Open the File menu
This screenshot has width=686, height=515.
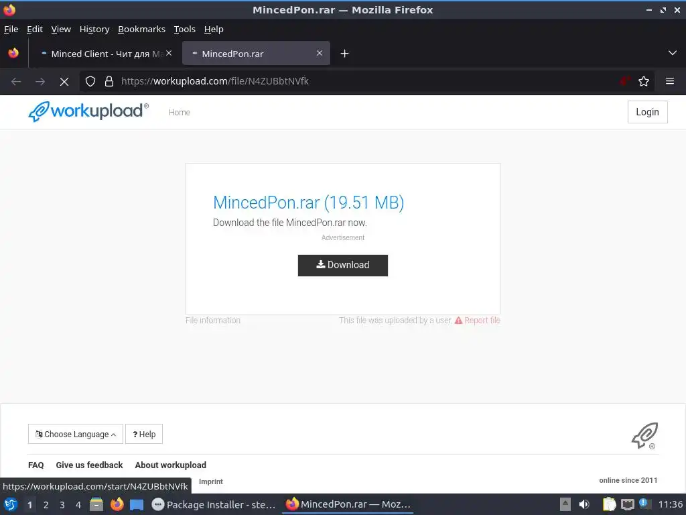point(11,29)
